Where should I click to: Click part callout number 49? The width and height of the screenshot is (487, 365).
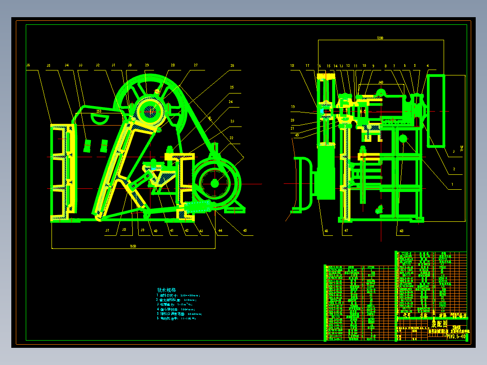coord(297,135)
